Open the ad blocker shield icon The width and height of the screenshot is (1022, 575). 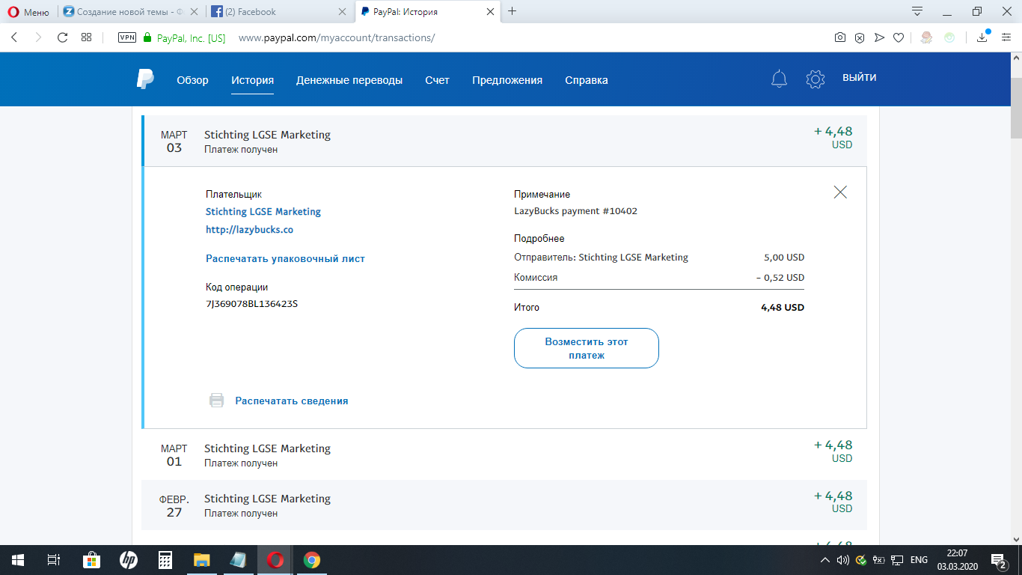(x=860, y=37)
